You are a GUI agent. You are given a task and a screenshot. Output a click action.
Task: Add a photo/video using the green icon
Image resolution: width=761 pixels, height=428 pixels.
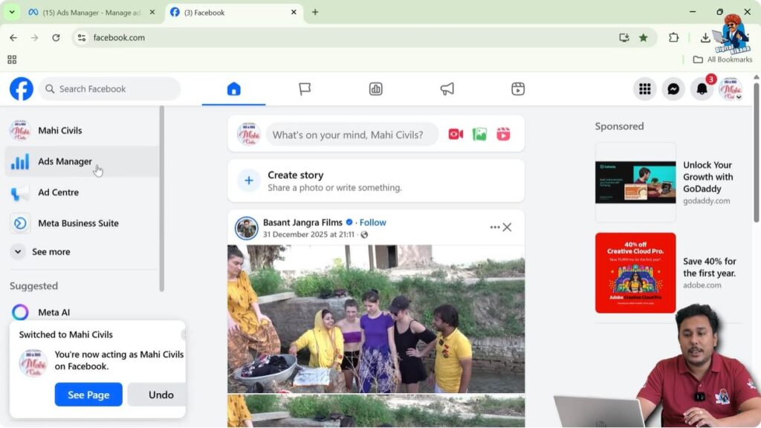479,134
